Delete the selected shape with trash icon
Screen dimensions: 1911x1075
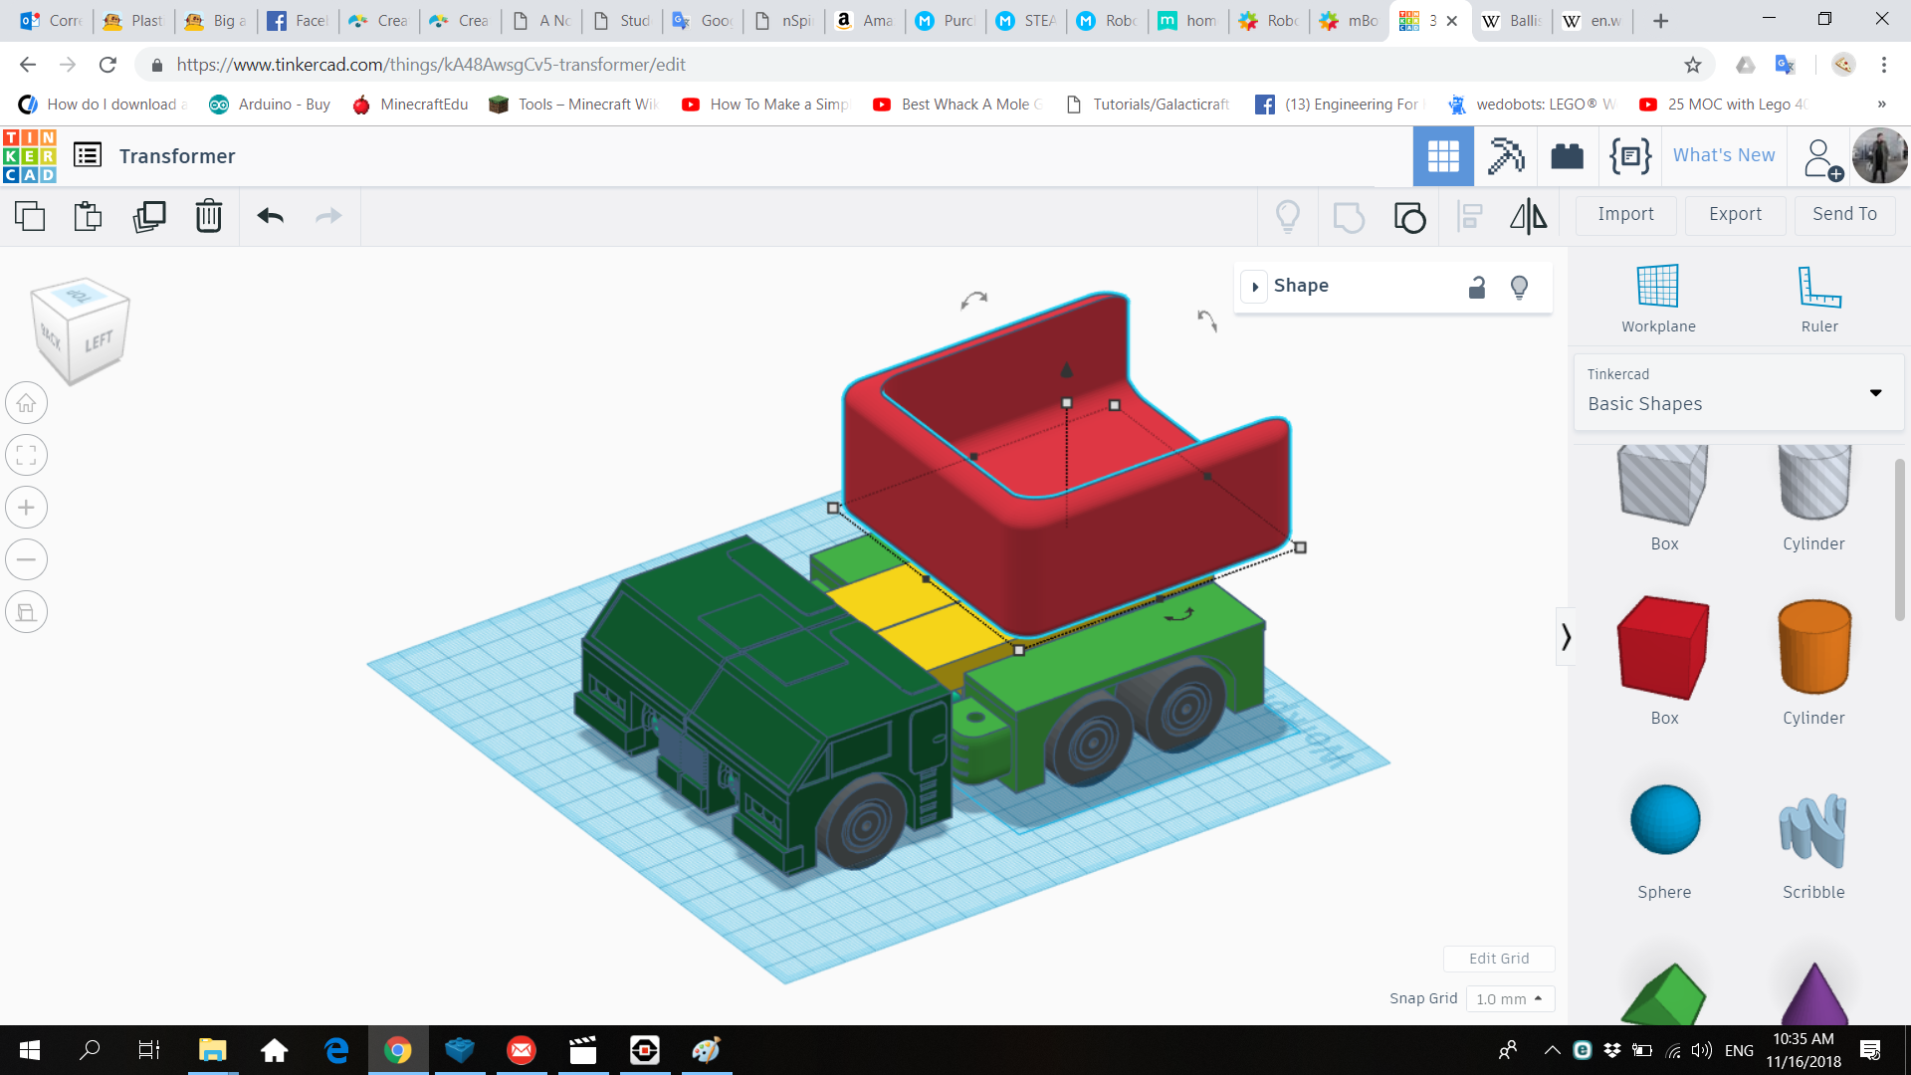coord(209,215)
